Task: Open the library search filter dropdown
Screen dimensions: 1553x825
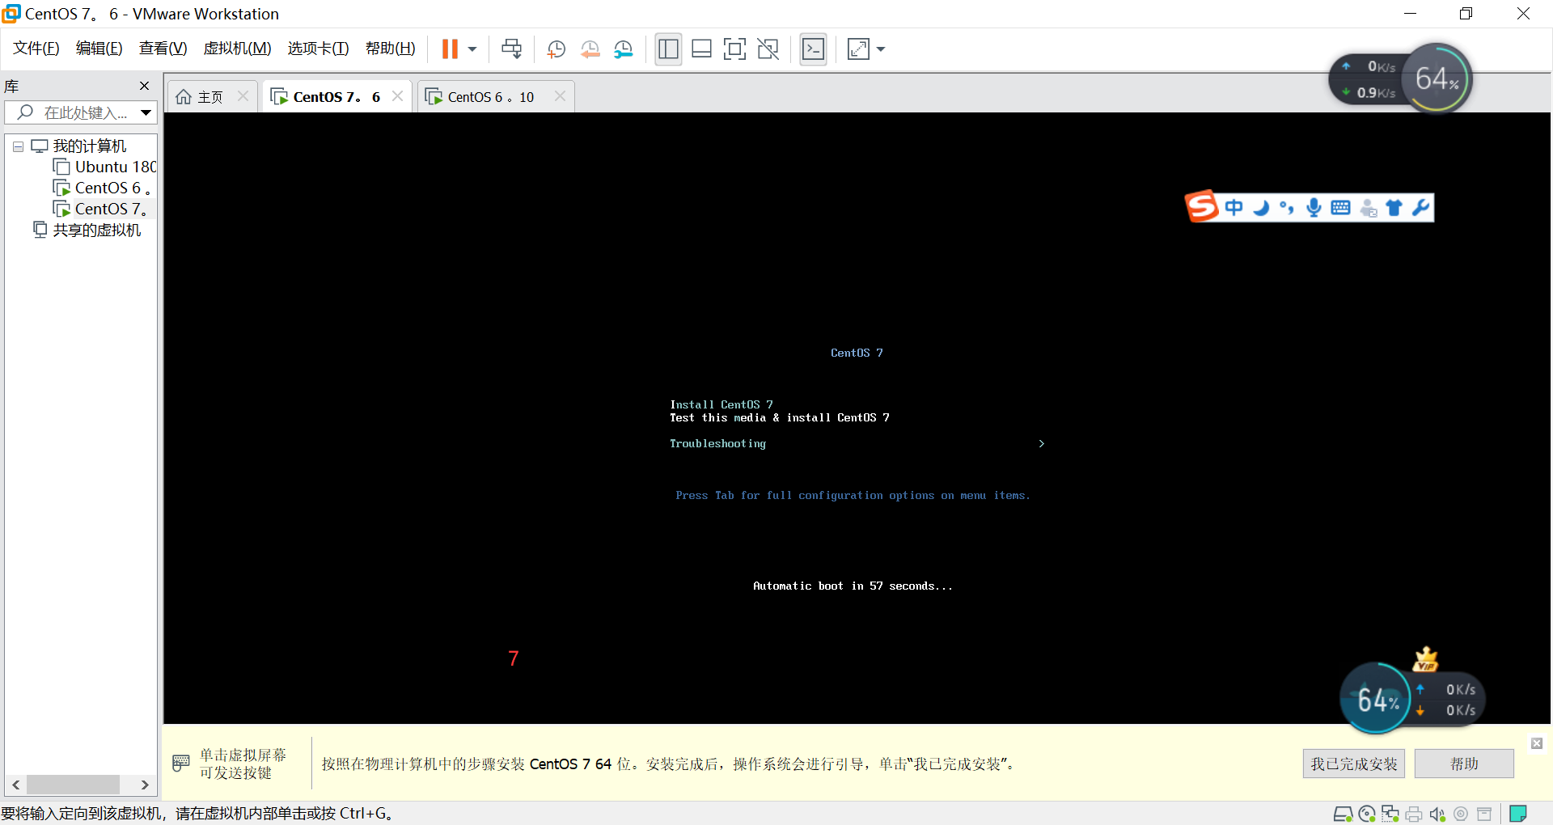Action: point(146,113)
